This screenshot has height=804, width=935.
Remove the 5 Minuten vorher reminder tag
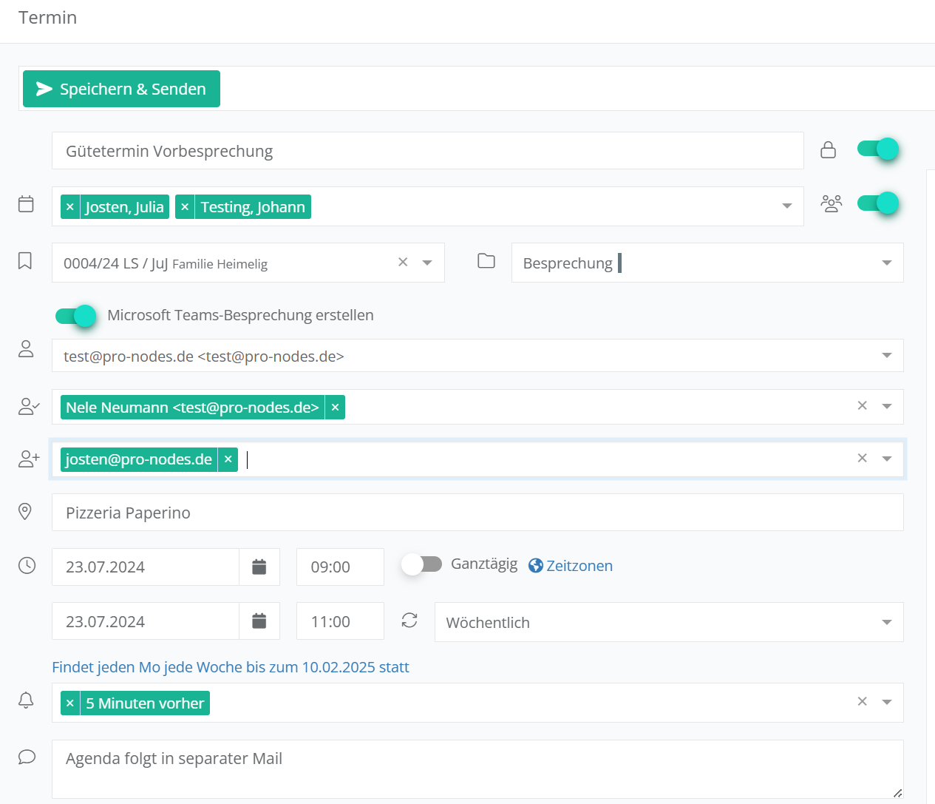tap(70, 703)
